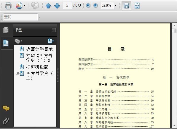Screen dimensions: 177x129
Task: Click the Print icon in toolbar
Action: pyautogui.click(x=8, y=5)
